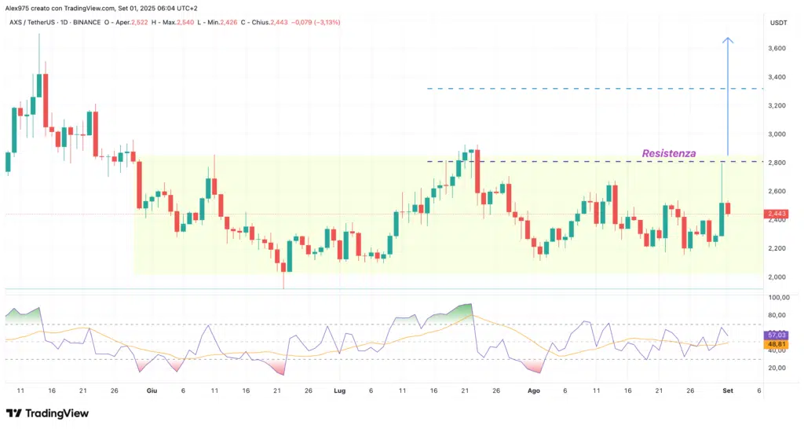804x429 pixels.
Task: Click the 100,00 label on RSI scale
Action: pos(780,298)
